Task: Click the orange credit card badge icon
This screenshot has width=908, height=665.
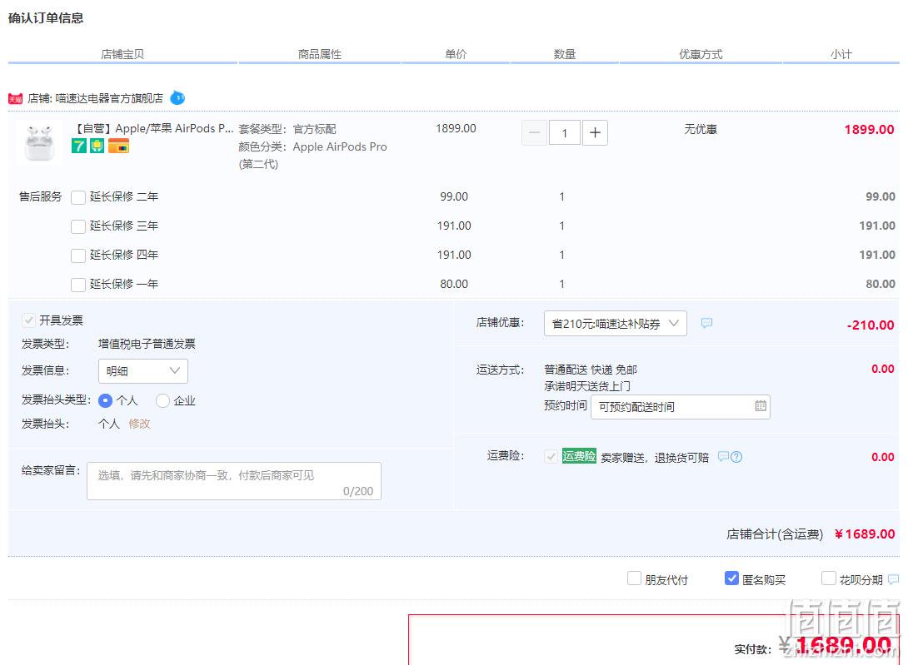Action: (119, 146)
